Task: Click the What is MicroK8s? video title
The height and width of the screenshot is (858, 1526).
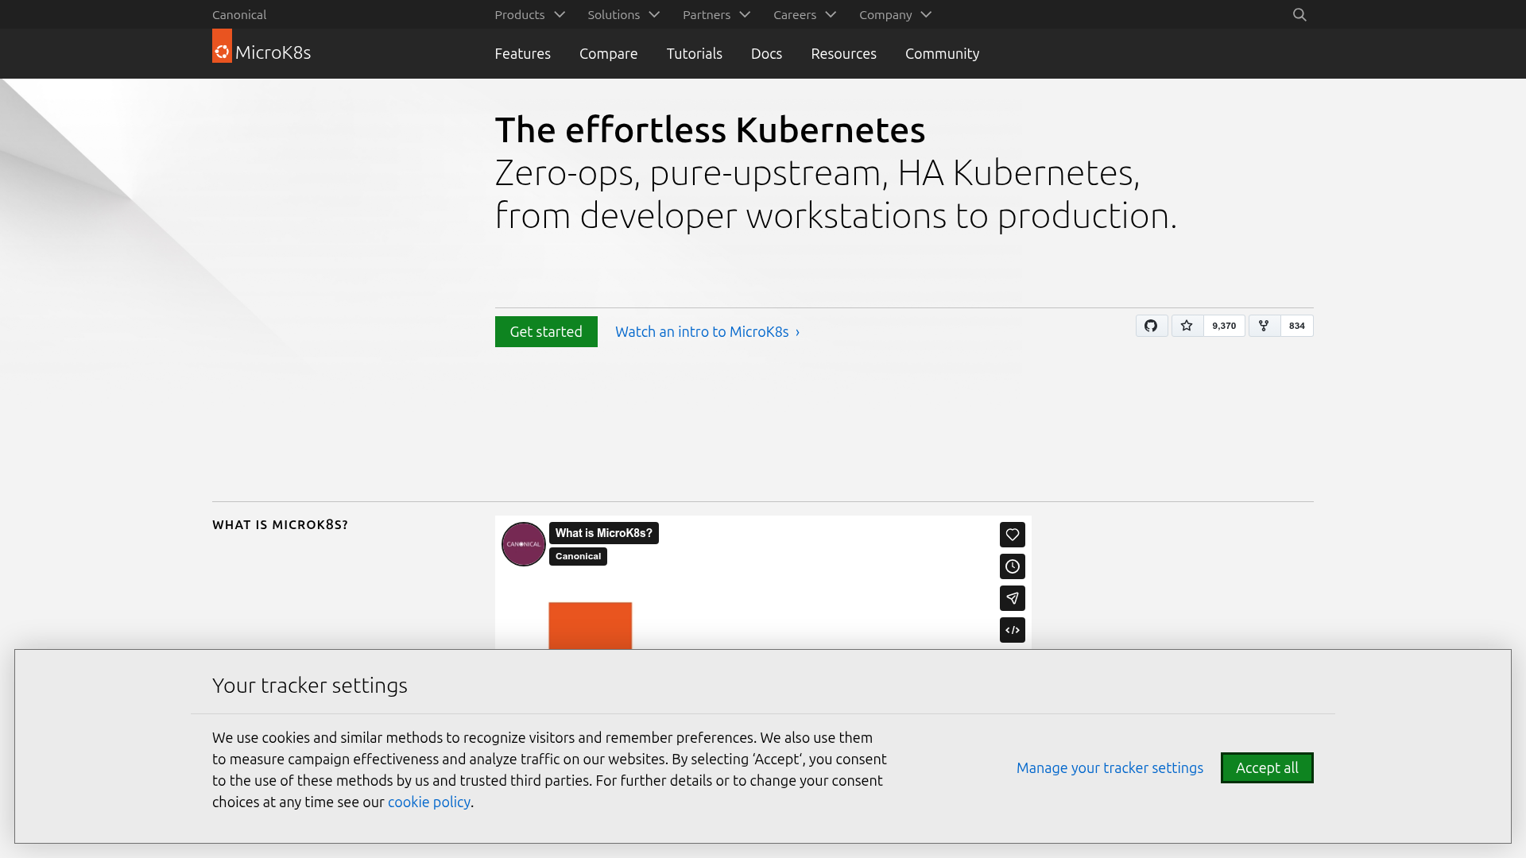Action: (x=603, y=533)
